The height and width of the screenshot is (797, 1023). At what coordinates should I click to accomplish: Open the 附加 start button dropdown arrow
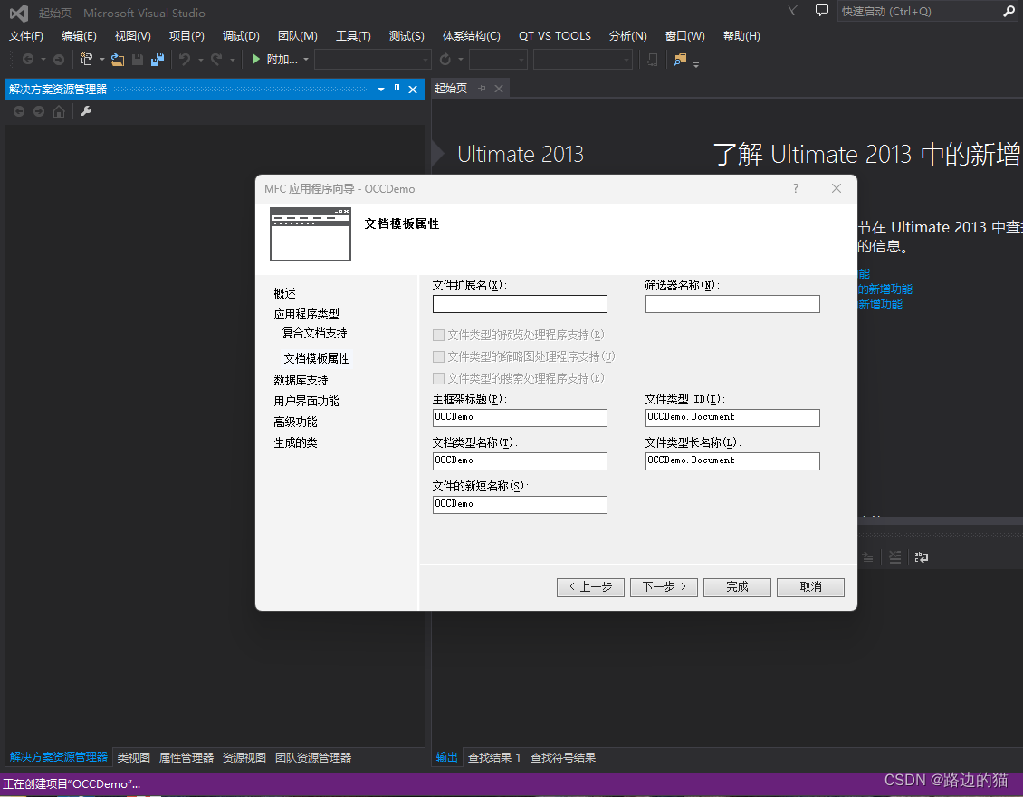point(306,60)
